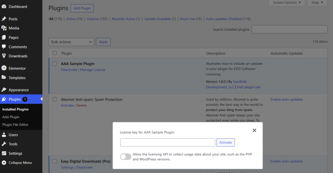Open Manage License for AAA Sample Plugin
Image resolution: width=333 pixels, height=173 pixels.
[92, 70]
